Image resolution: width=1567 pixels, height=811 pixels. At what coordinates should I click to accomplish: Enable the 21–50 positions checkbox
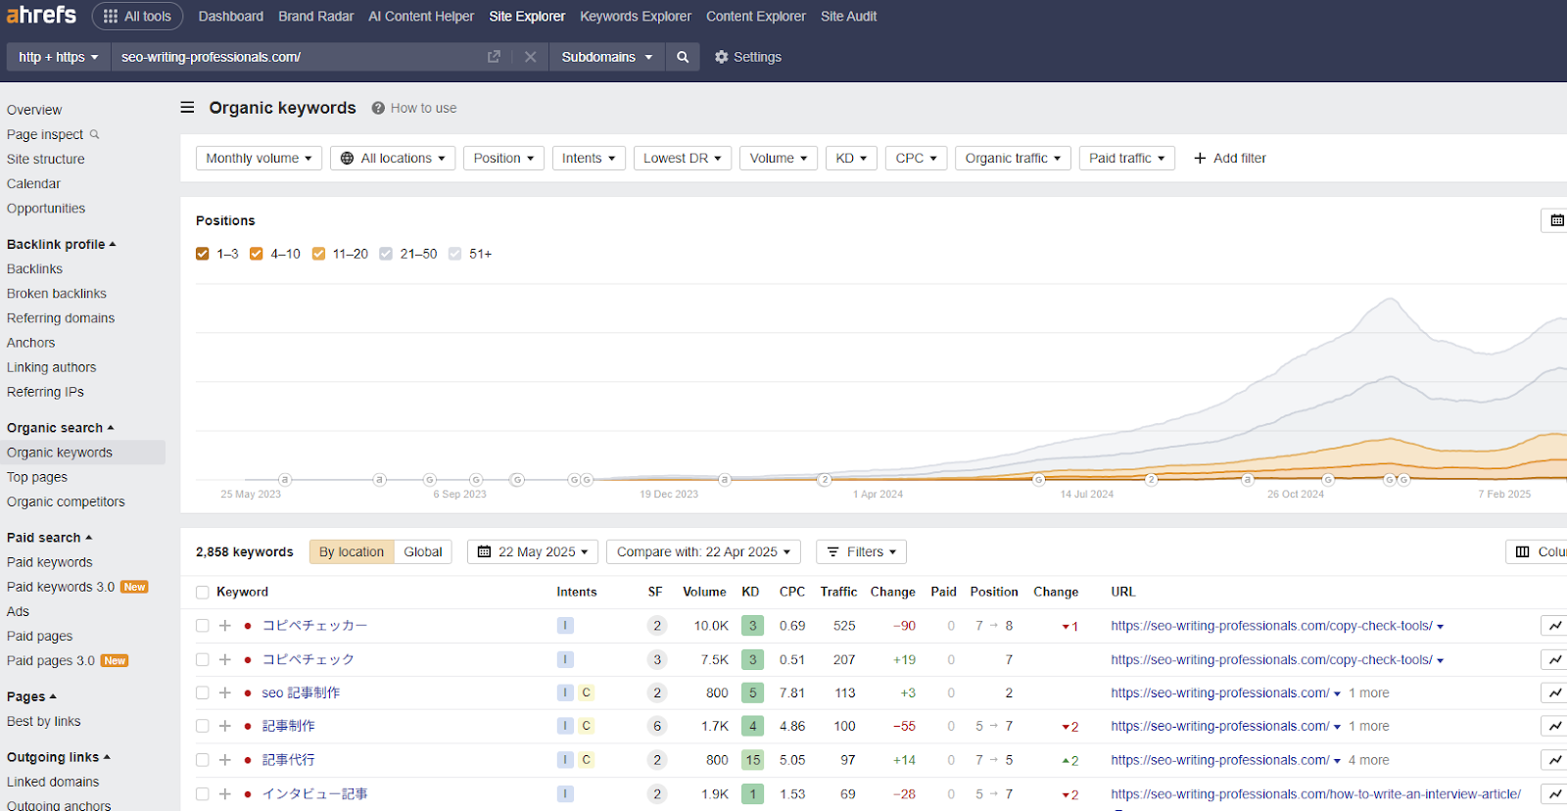click(386, 254)
